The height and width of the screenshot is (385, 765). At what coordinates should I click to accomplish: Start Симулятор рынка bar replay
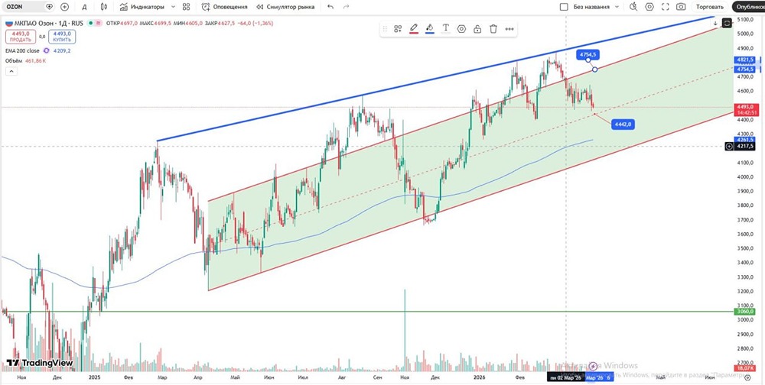[285, 7]
